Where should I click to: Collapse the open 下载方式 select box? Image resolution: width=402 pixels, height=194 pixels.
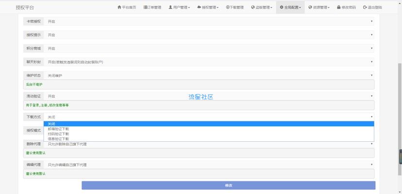(x=209, y=117)
